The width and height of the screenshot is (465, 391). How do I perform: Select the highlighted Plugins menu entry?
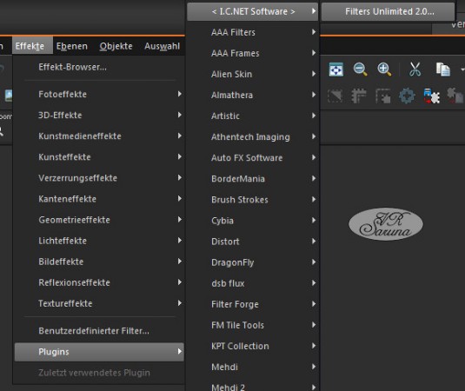(99, 352)
